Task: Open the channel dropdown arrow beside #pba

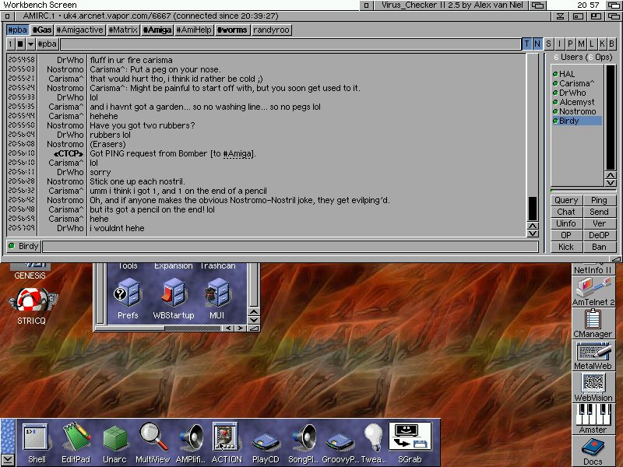Action: click(x=31, y=44)
